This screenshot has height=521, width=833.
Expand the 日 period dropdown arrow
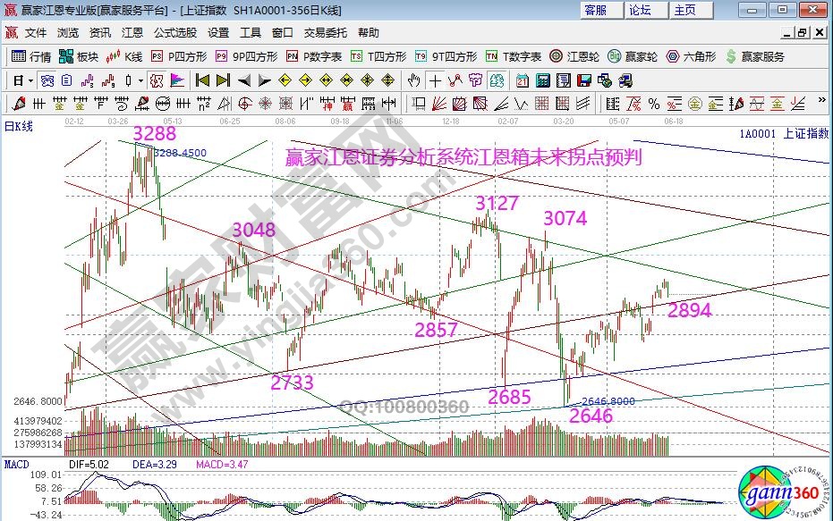coord(30,80)
